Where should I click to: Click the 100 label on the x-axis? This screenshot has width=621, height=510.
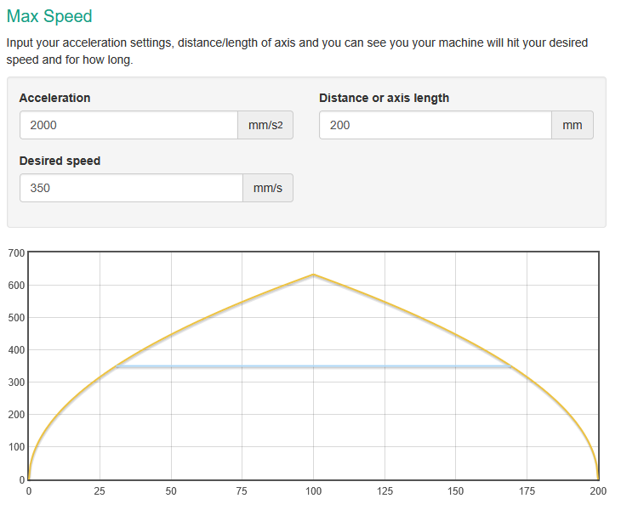click(314, 491)
